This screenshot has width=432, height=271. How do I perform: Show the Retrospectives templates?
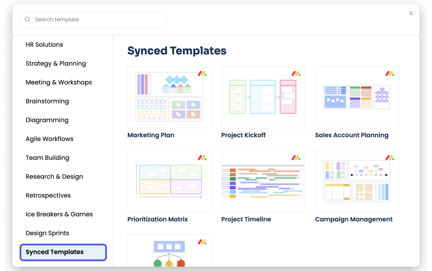tap(48, 195)
